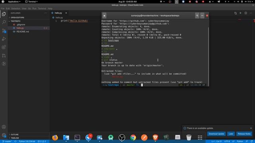Image resolution: width=255 pixels, height=143 pixels.
Task: Open the terminal window menu ellipsis button
Action: (x=202, y=15)
